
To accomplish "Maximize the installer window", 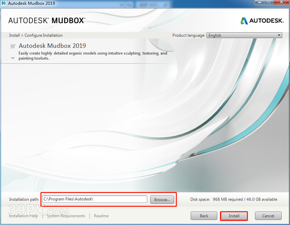I will 268,3.
